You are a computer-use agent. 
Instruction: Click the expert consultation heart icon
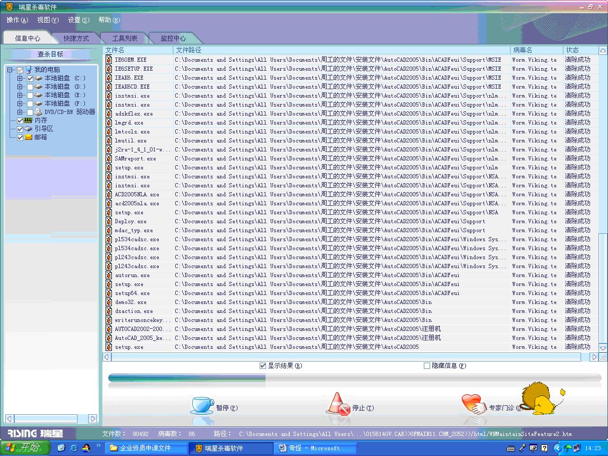click(x=473, y=403)
